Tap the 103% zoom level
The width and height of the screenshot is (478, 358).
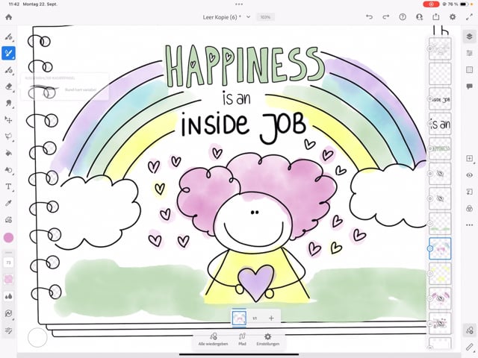pyautogui.click(x=265, y=17)
